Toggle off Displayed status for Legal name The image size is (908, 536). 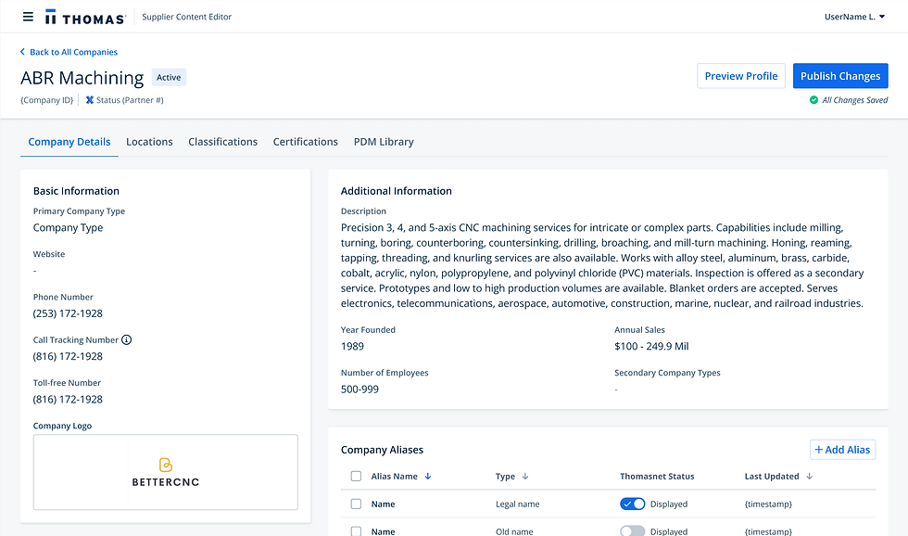pyautogui.click(x=633, y=504)
